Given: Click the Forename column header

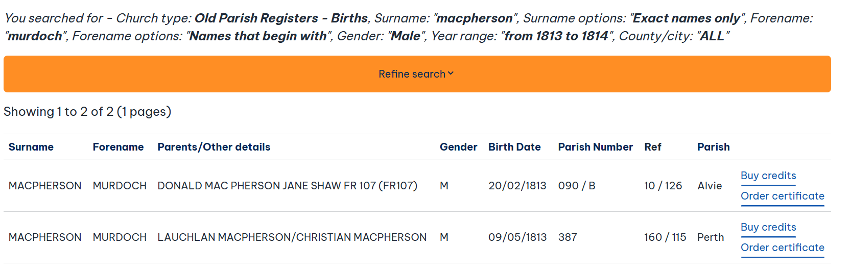Looking at the screenshot, I should [118, 147].
